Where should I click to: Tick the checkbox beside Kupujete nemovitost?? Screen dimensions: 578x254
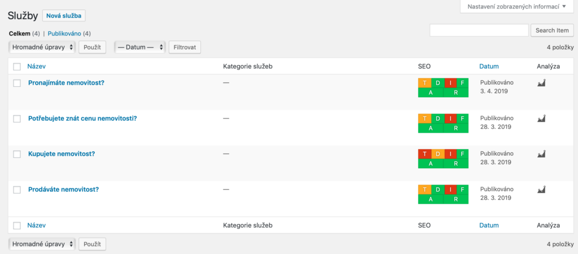point(17,154)
